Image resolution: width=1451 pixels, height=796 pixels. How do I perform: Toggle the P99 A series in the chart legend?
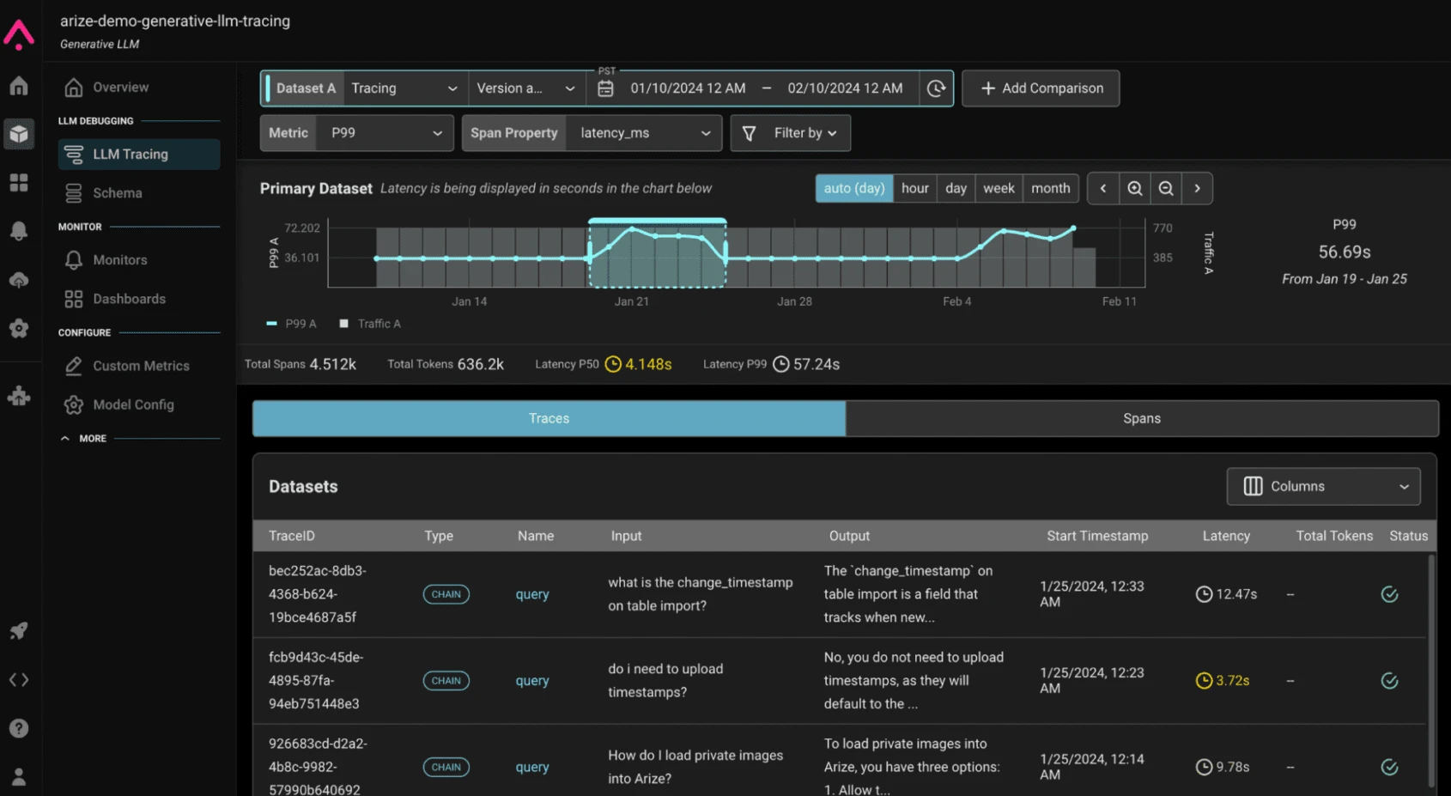(x=291, y=324)
